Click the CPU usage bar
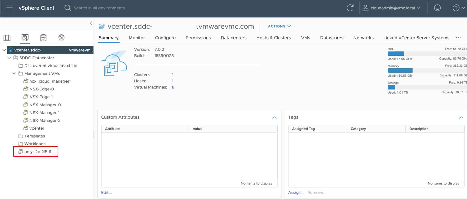 [427, 54]
